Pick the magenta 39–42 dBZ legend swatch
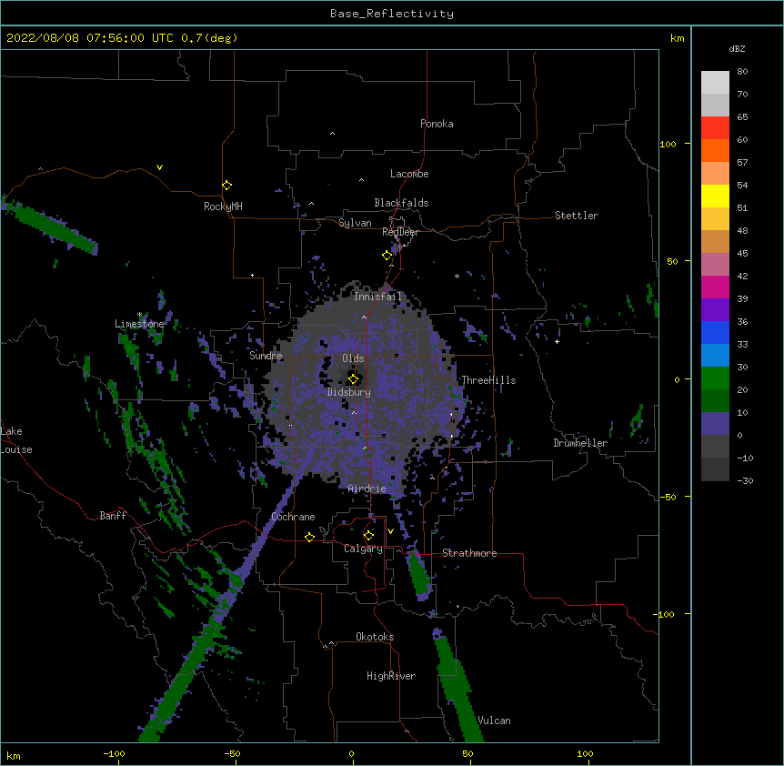This screenshot has width=784, height=766. pyautogui.click(x=715, y=287)
